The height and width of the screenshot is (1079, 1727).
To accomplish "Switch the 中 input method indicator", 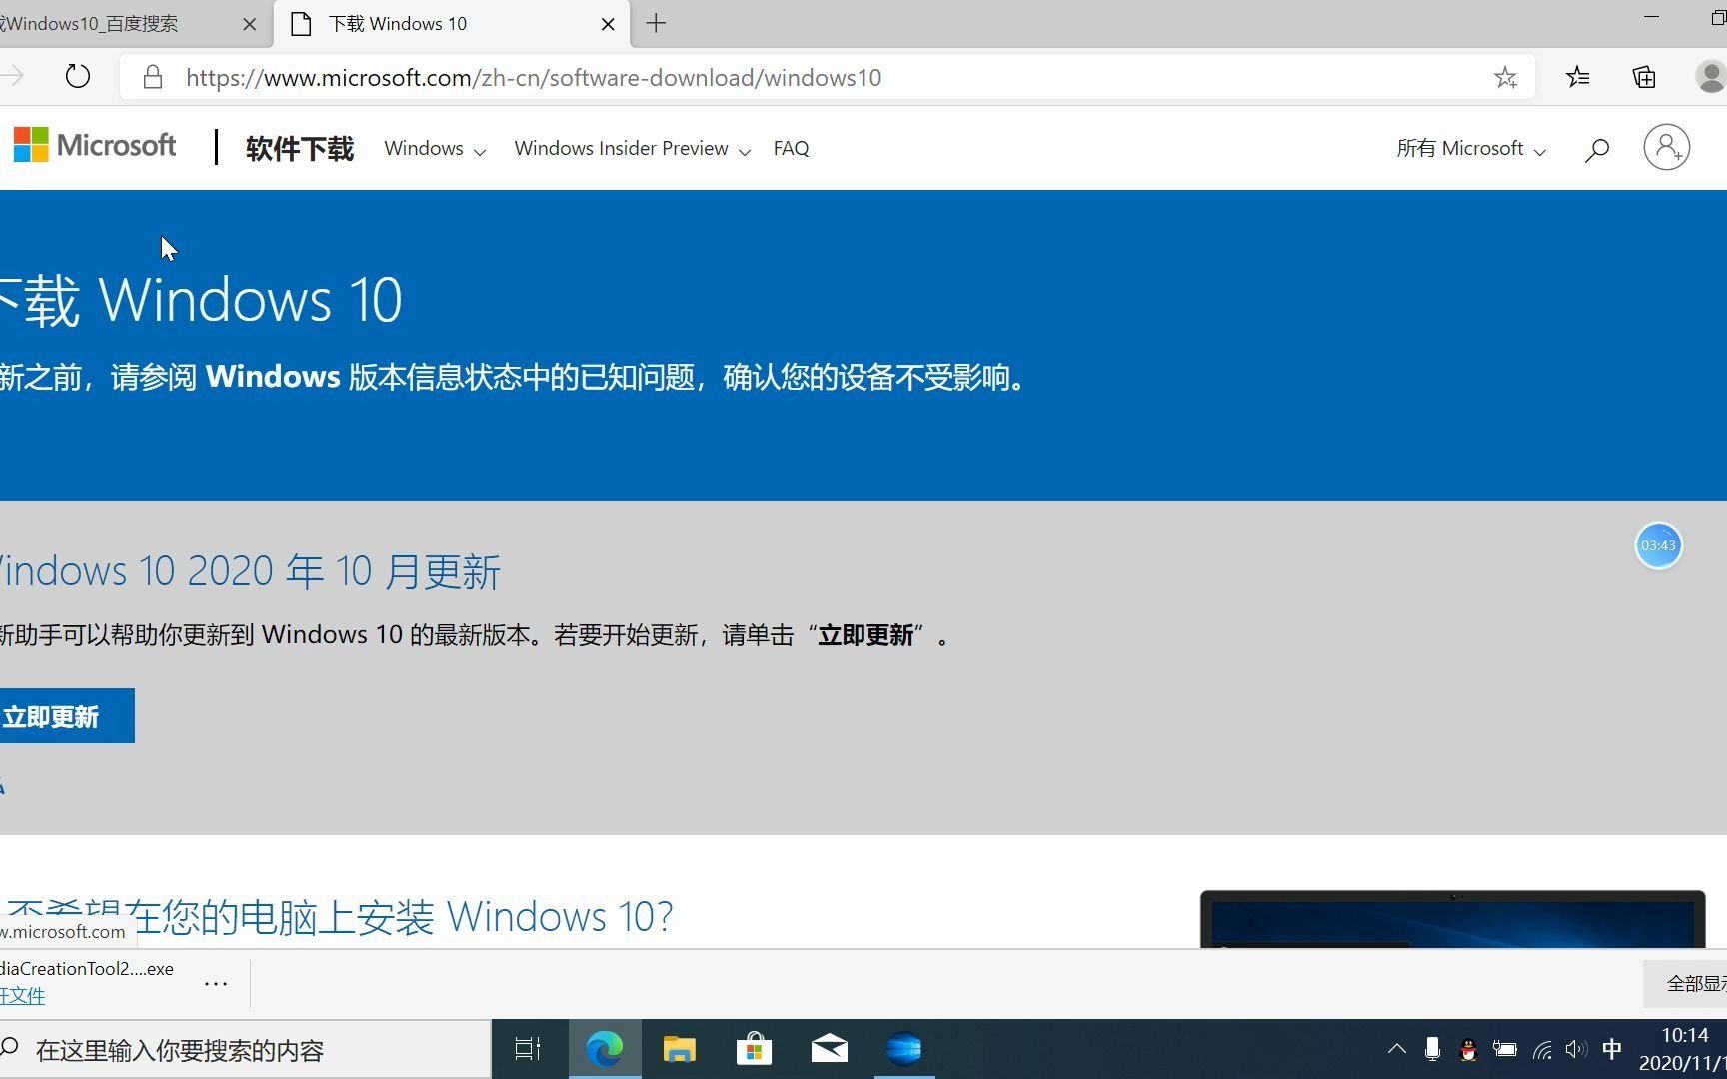I will 1611,1049.
